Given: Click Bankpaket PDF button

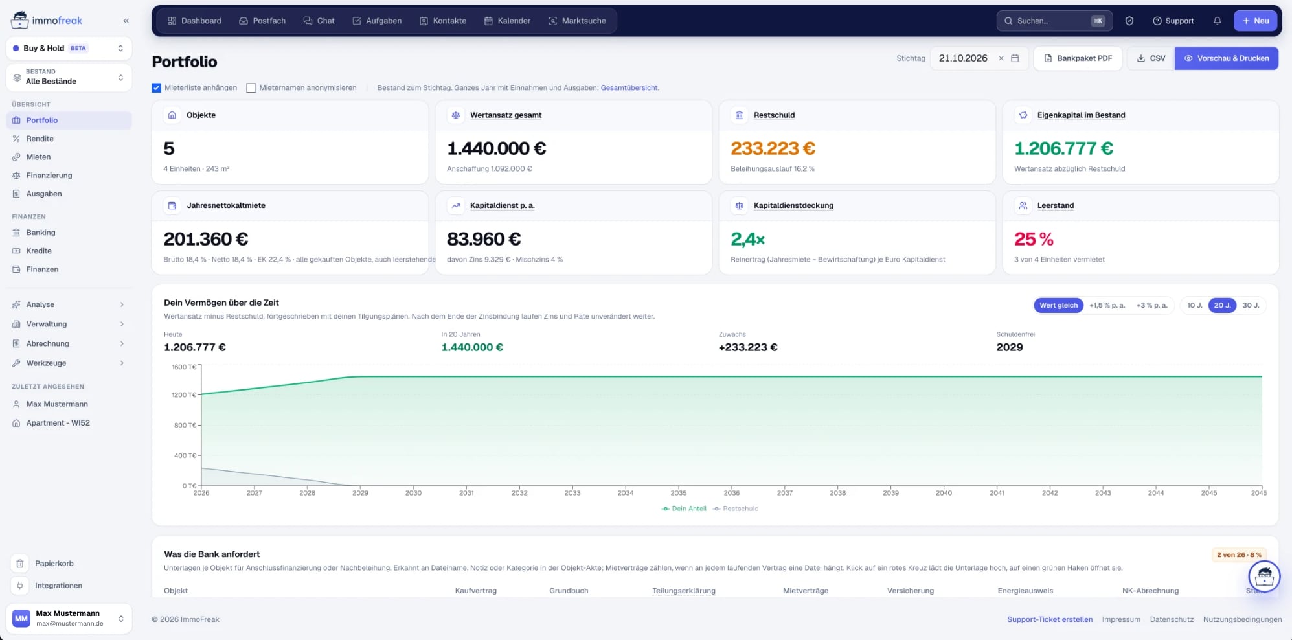Looking at the screenshot, I should pos(1078,58).
